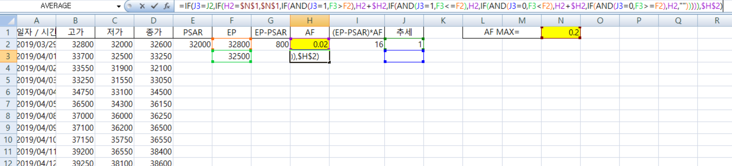Select cell I2 with value 16

point(357,44)
